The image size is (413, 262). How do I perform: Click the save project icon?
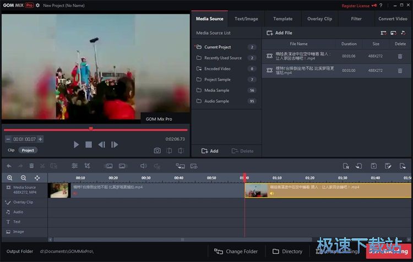tap(373, 166)
